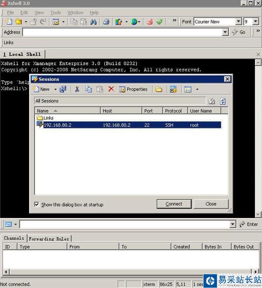
Task: Click the session Properties icon in main toolbar
Action: [56, 22]
